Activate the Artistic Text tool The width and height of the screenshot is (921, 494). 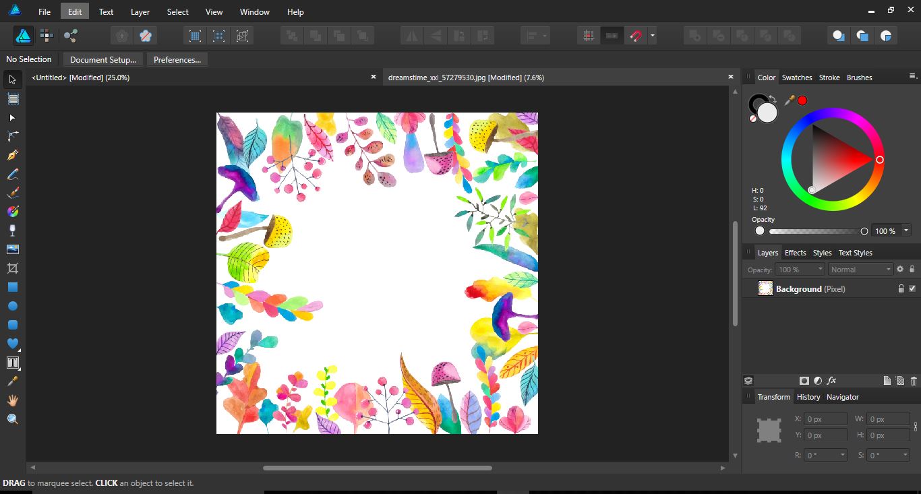(x=12, y=363)
